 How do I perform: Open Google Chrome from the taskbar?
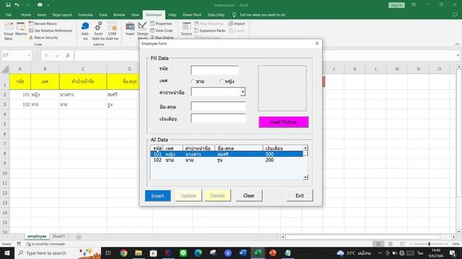coord(123,253)
